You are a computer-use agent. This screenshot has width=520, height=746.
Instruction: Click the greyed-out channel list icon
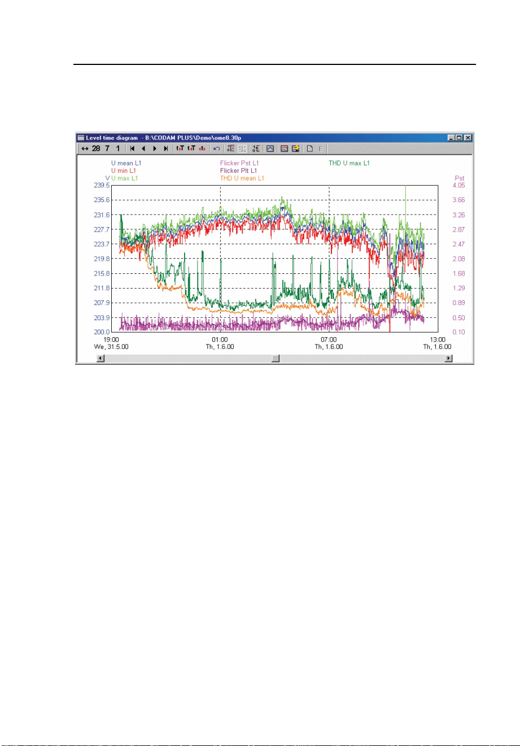(242, 149)
